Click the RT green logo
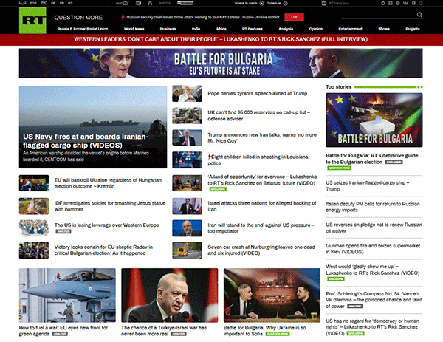 click(x=30, y=17)
